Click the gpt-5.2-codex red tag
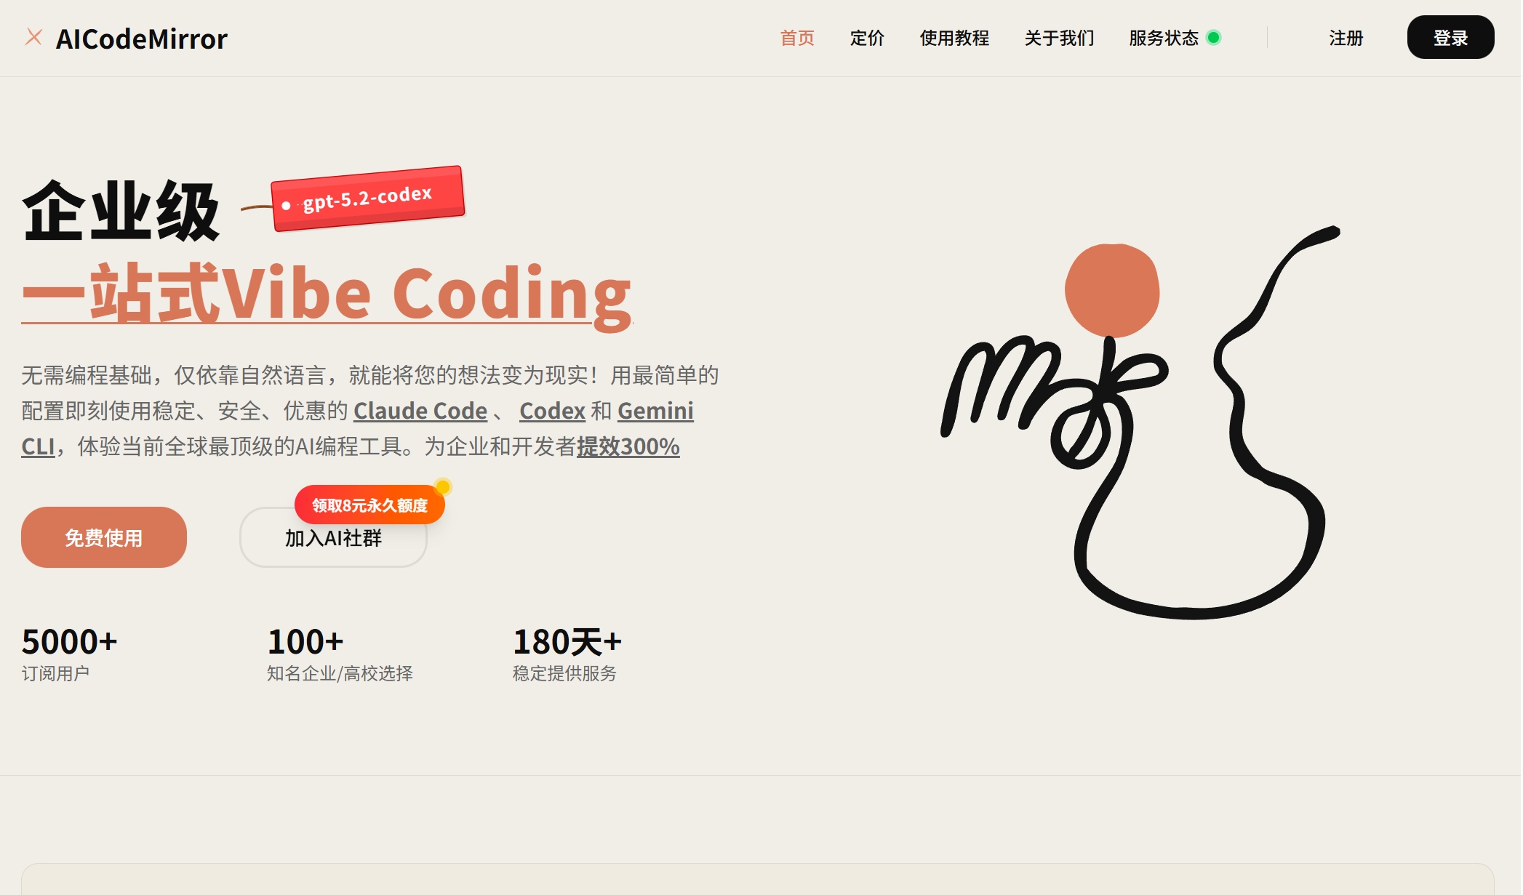The width and height of the screenshot is (1523, 895). (x=368, y=198)
